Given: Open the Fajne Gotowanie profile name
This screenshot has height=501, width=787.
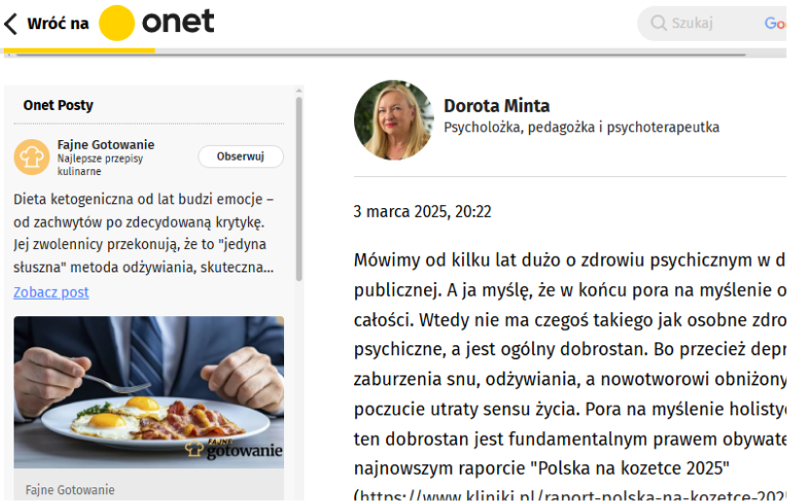Looking at the screenshot, I should point(106,145).
